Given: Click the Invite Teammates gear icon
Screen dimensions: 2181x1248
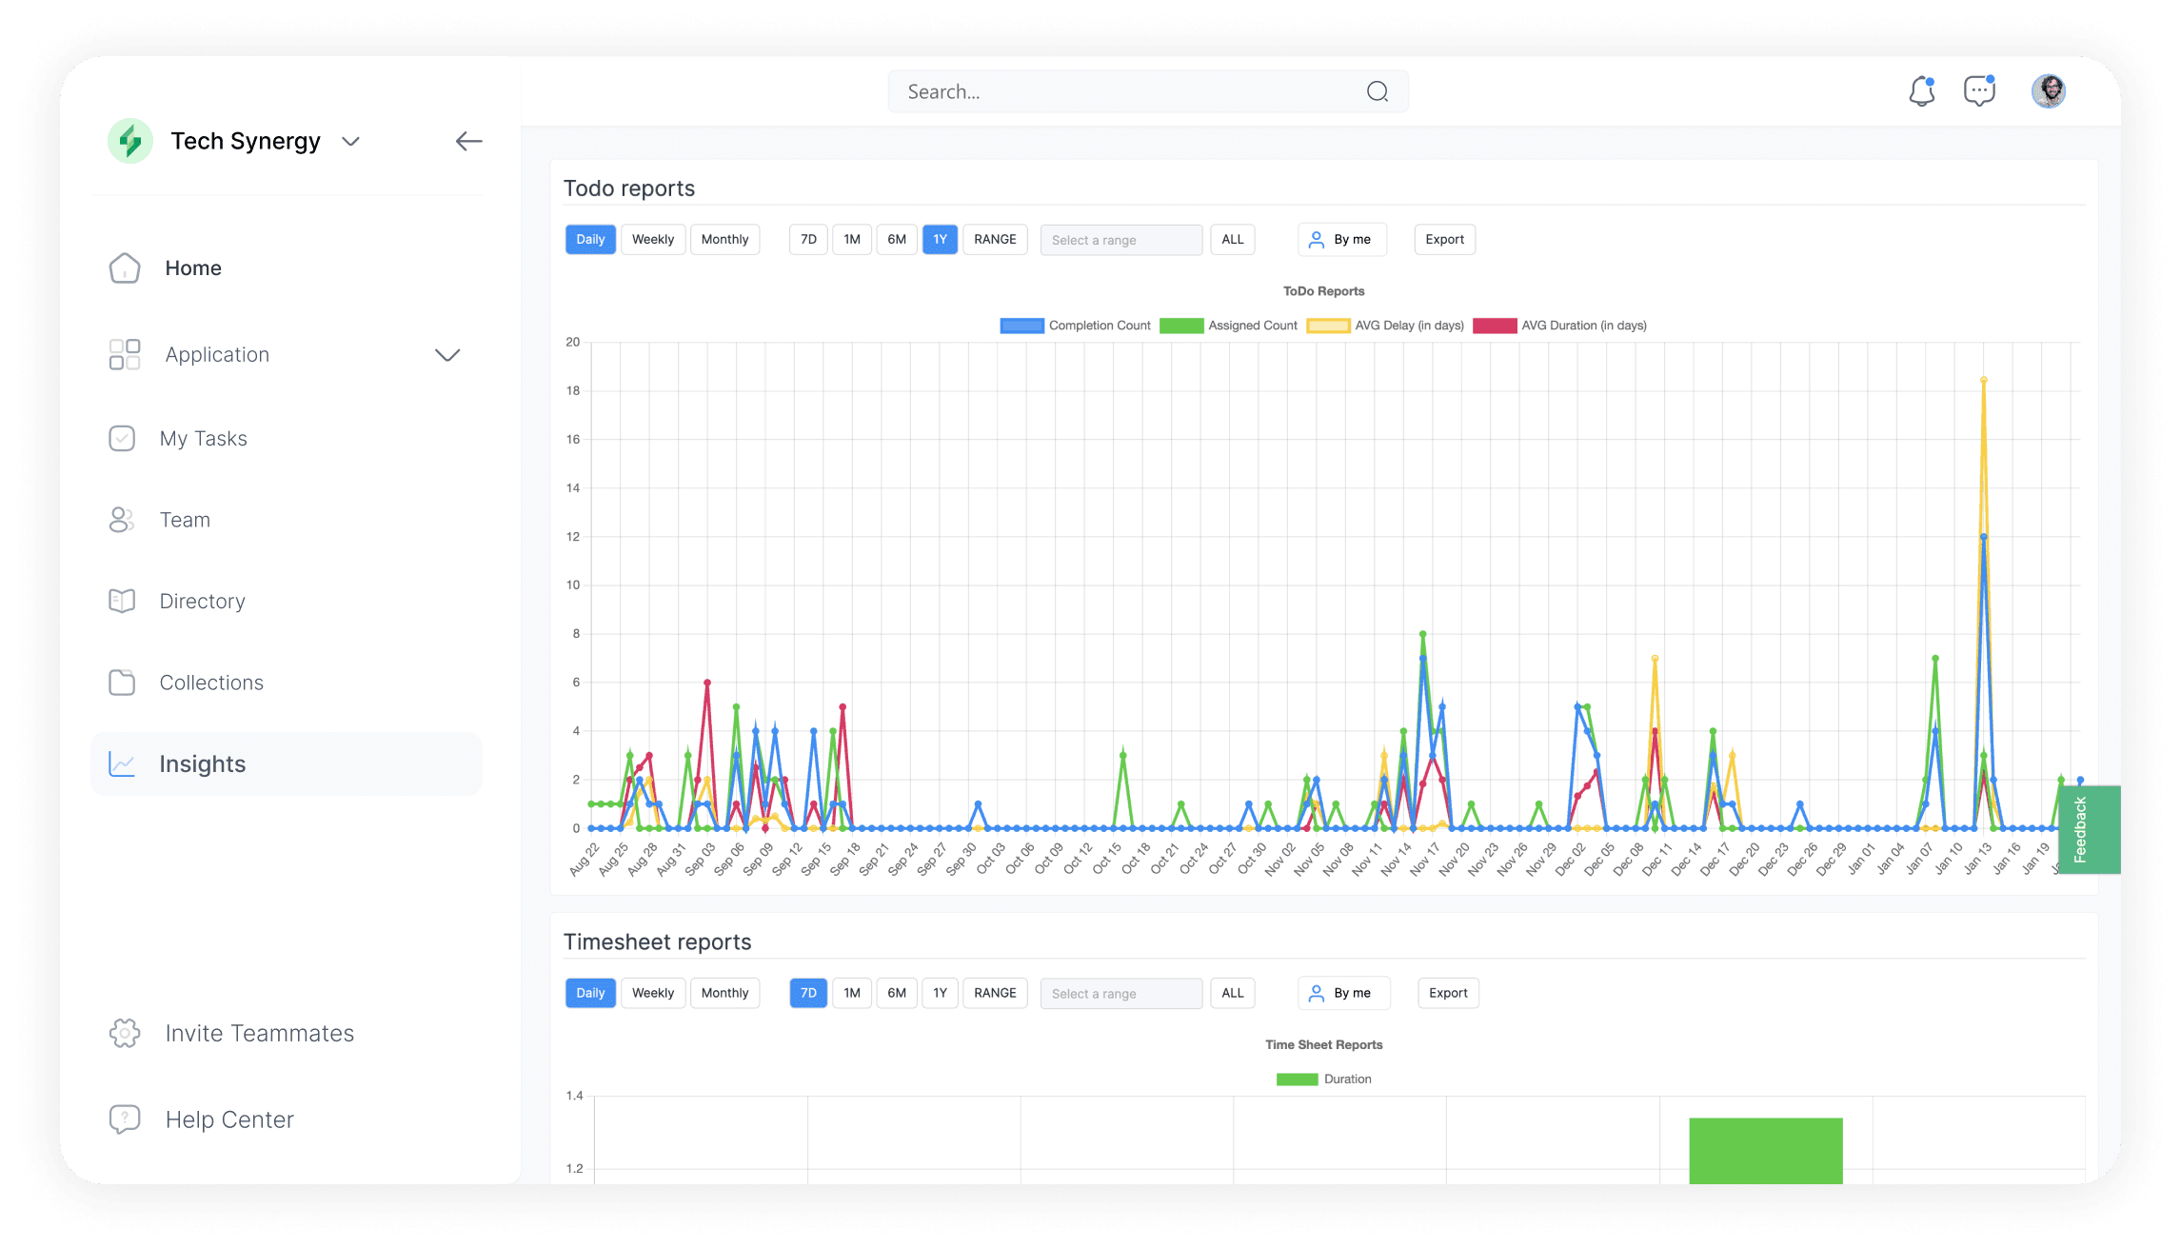Looking at the screenshot, I should [x=125, y=1033].
